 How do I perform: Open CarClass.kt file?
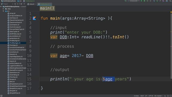(14, 18)
